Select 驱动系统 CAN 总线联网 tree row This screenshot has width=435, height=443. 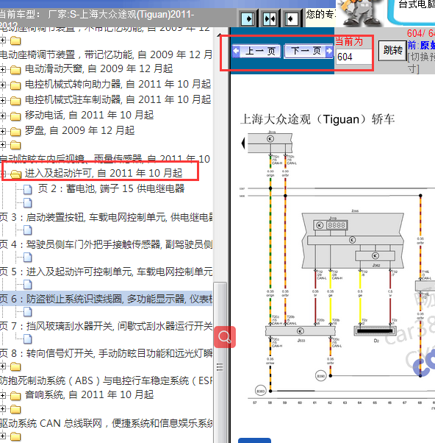click(x=106, y=423)
